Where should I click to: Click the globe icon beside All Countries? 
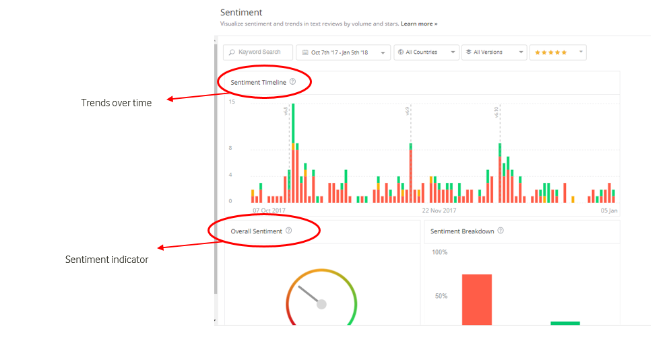[x=401, y=52]
